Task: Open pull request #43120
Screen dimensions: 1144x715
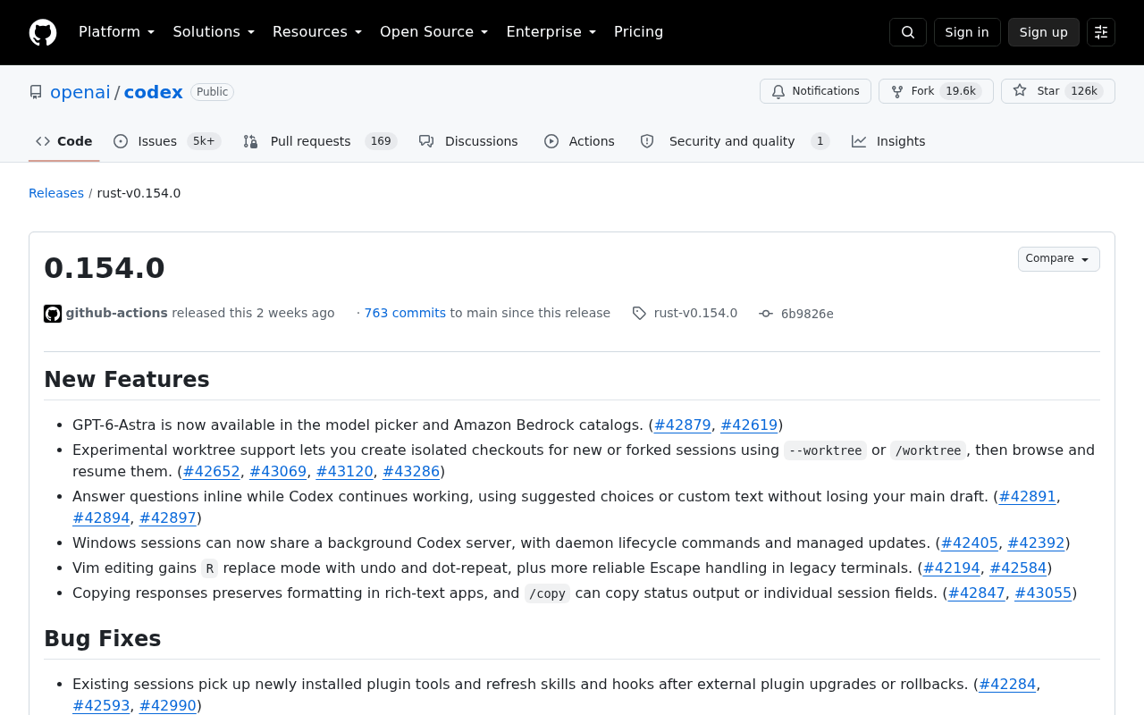Action: pyautogui.click(x=345, y=471)
